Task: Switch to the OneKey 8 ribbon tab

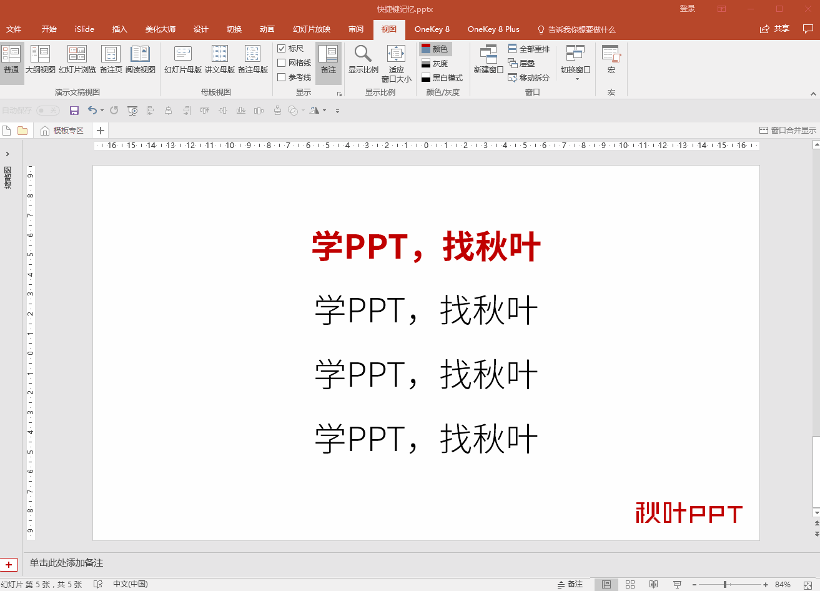Action: 432,29
